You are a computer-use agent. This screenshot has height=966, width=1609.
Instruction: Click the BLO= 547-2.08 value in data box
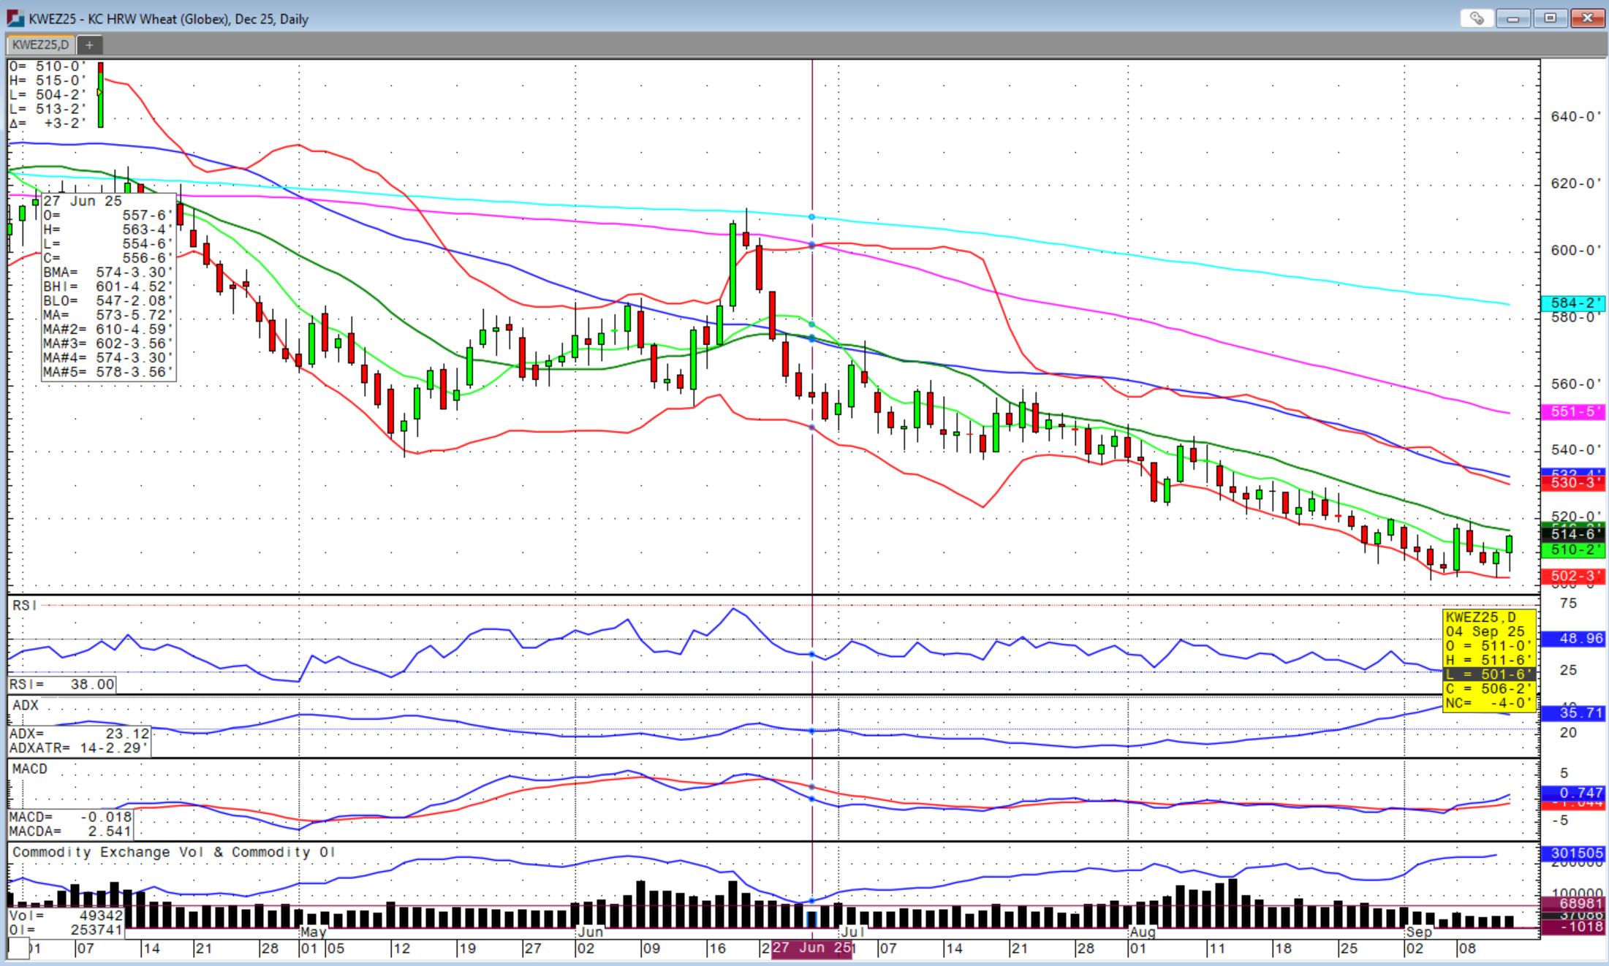108,301
